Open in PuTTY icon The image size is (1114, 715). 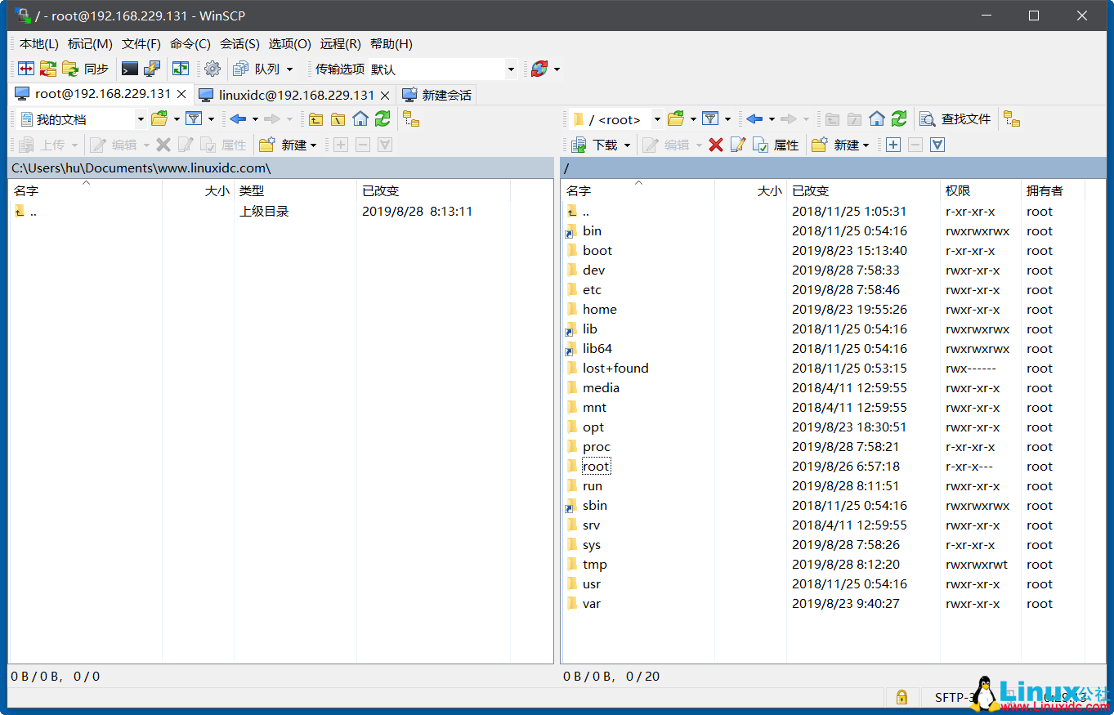click(x=152, y=69)
